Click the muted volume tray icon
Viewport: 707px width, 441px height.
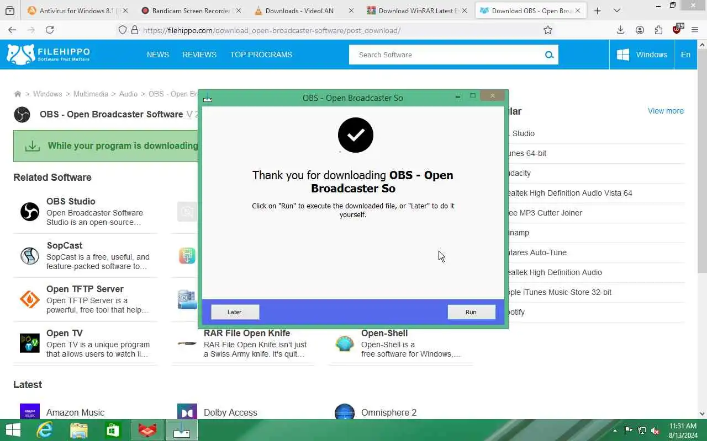[655, 431]
